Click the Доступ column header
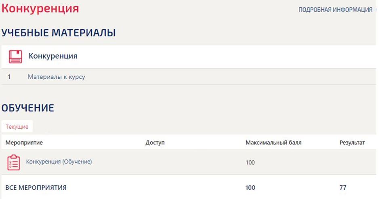 (155, 142)
